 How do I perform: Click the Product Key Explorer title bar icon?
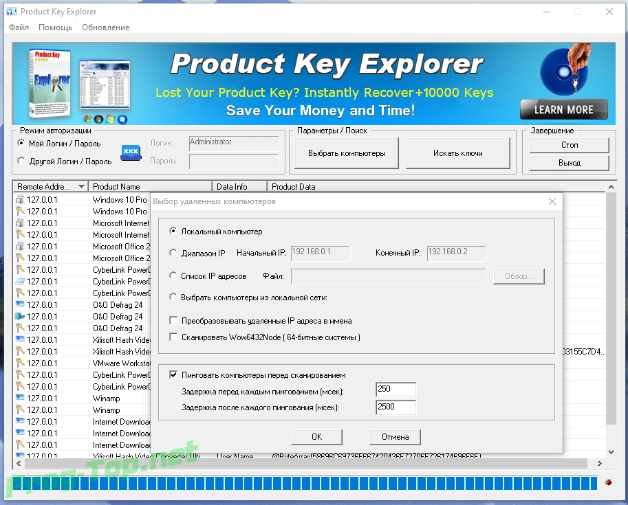12,12
